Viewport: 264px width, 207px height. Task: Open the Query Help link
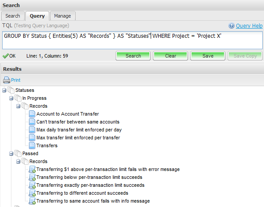click(x=249, y=26)
